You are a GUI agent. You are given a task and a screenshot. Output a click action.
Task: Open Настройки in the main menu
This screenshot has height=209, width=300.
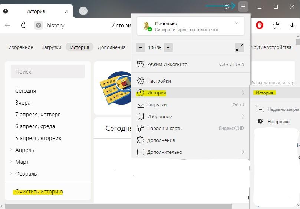tap(191, 81)
